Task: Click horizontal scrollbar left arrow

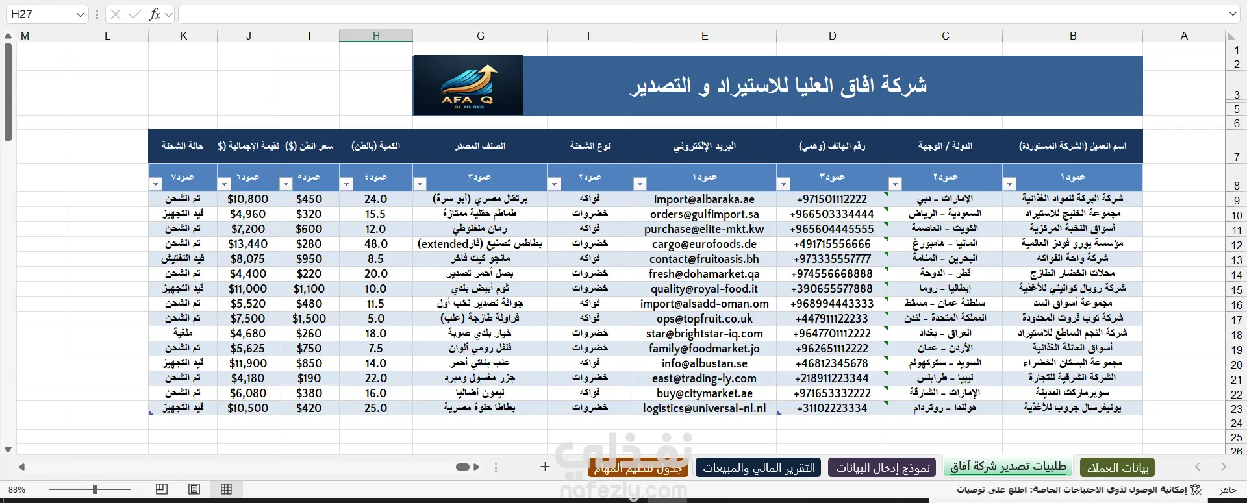Action: click(22, 467)
